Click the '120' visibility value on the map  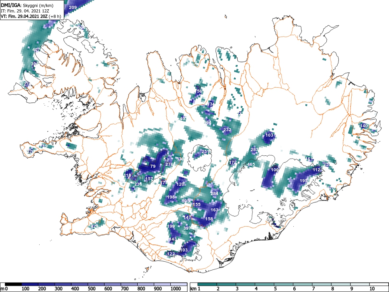point(180,184)
